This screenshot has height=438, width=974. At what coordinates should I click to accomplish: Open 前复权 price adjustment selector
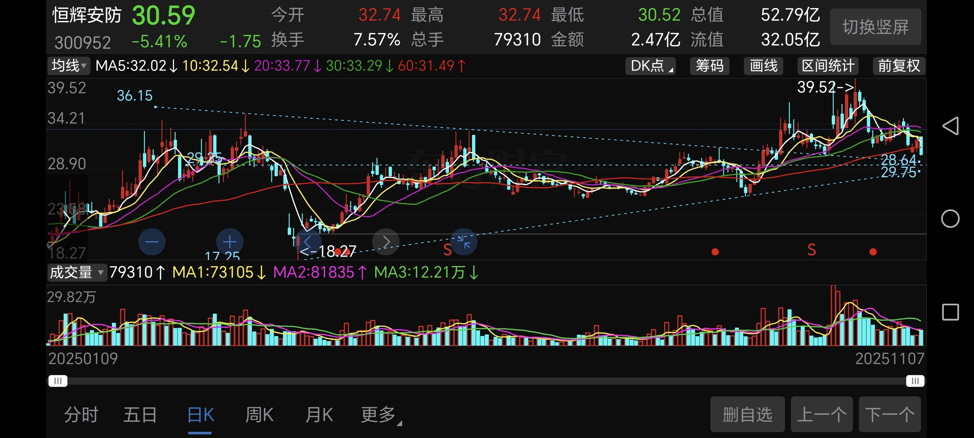pos(899,66)
